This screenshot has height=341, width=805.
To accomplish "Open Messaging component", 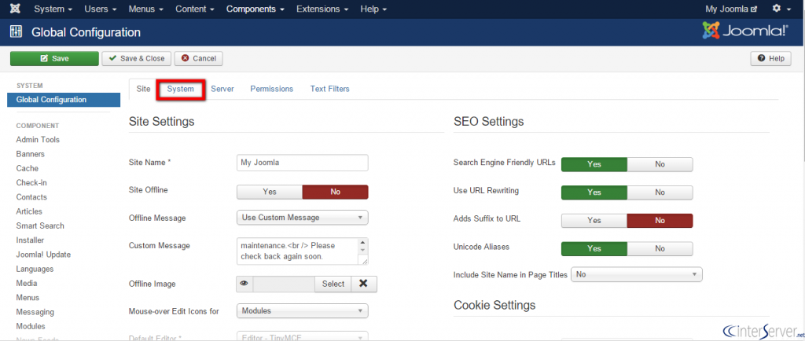I will coord(35,312).
